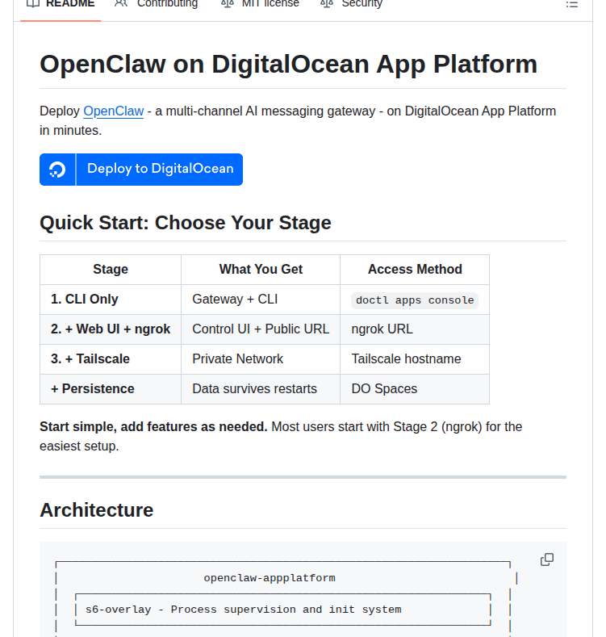Open the MIT license tab

point(260,5)
